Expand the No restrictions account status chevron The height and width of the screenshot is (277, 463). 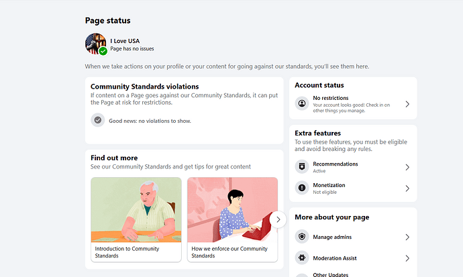click(407, 104)
